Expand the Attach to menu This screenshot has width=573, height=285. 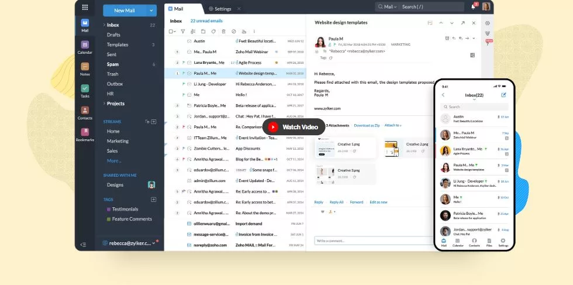[393, 125]
